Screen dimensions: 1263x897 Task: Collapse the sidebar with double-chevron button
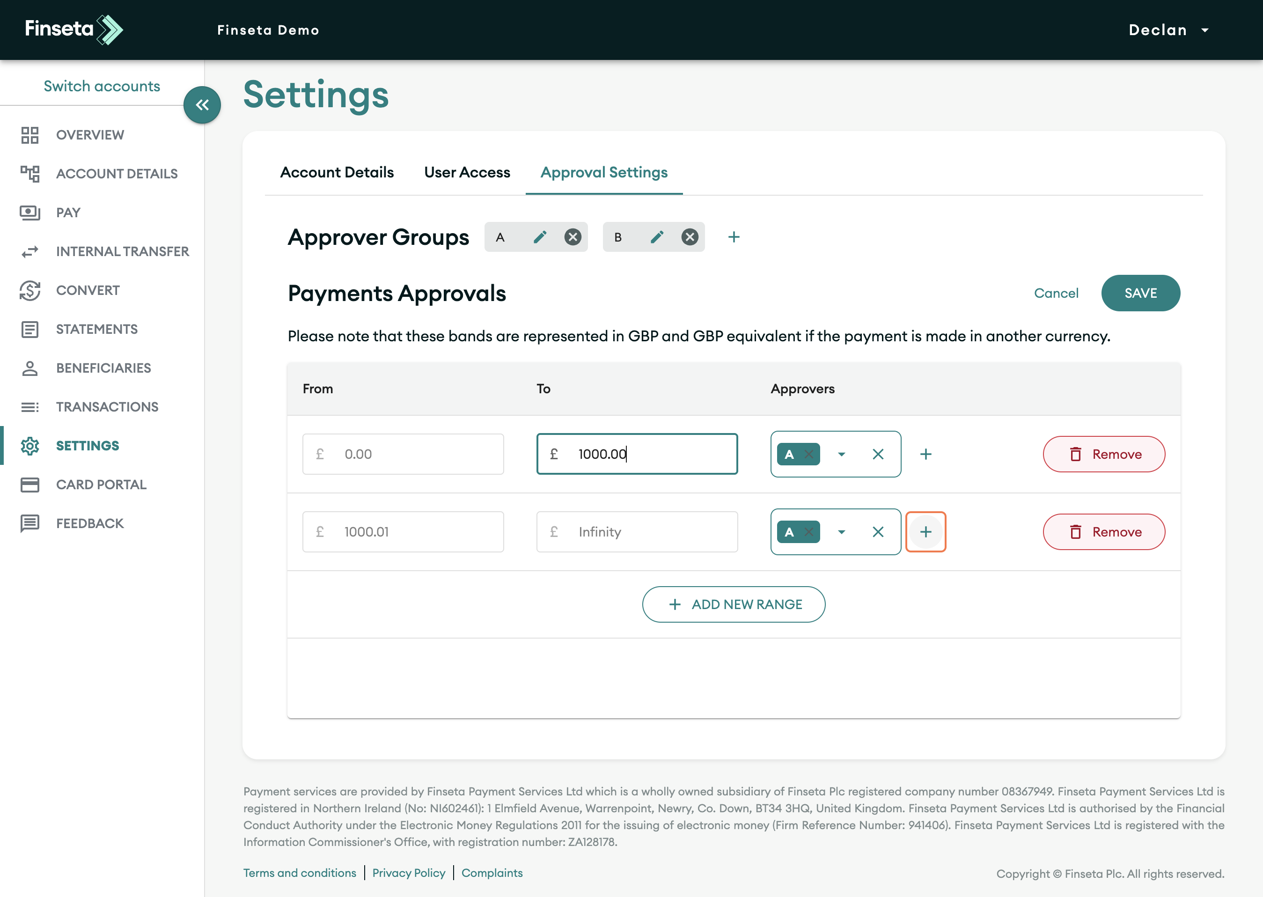point(202,105)
